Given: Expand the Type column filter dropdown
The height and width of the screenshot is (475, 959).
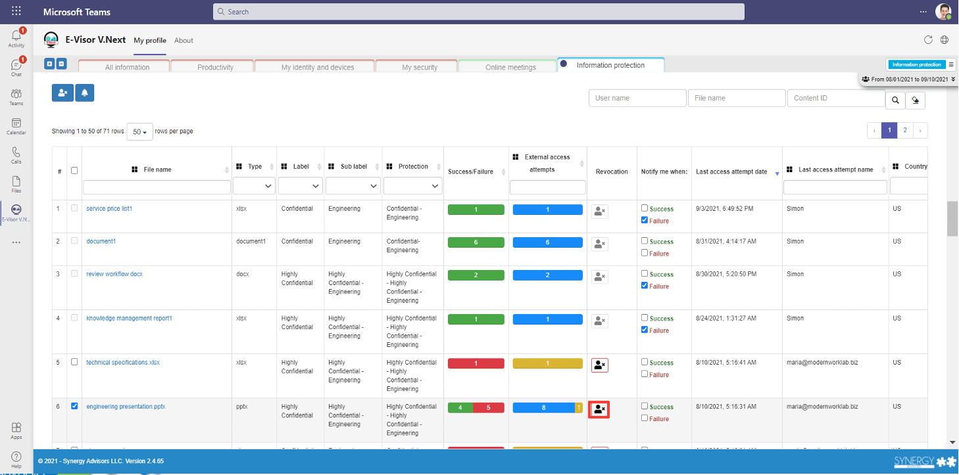Looking at the screenshot, I should [x=255, y=187].
